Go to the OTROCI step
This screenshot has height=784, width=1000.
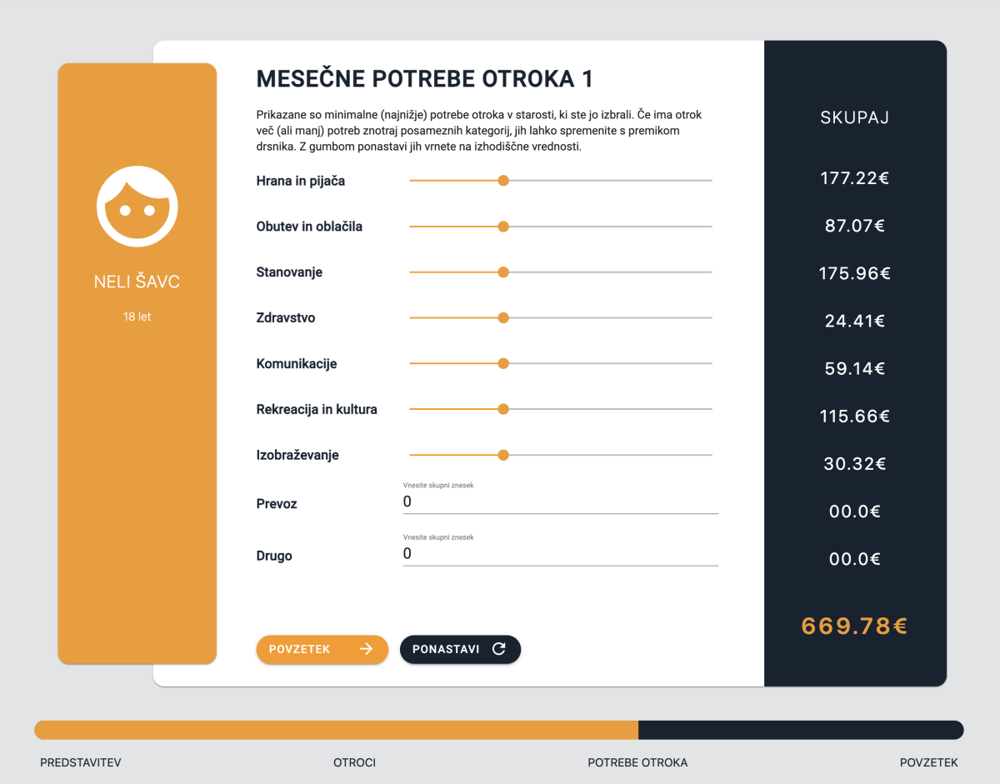(355, 762)
